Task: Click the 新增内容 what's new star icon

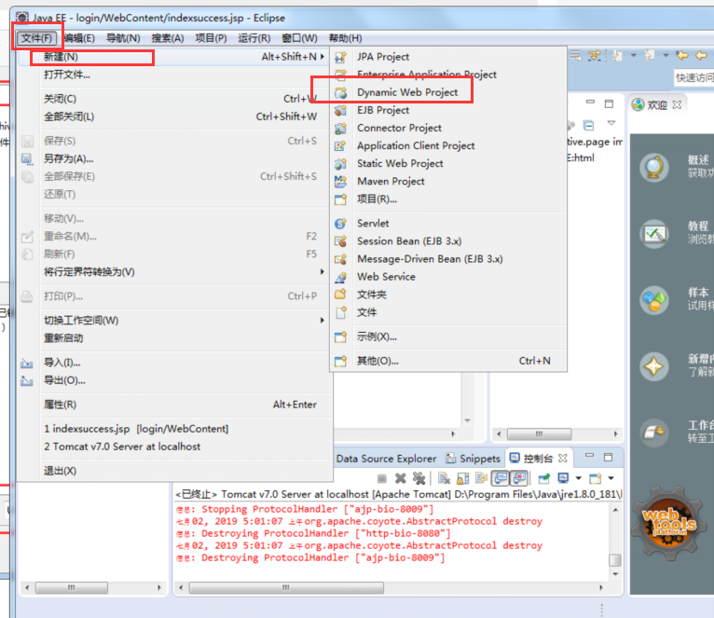Action: [654, 366]
